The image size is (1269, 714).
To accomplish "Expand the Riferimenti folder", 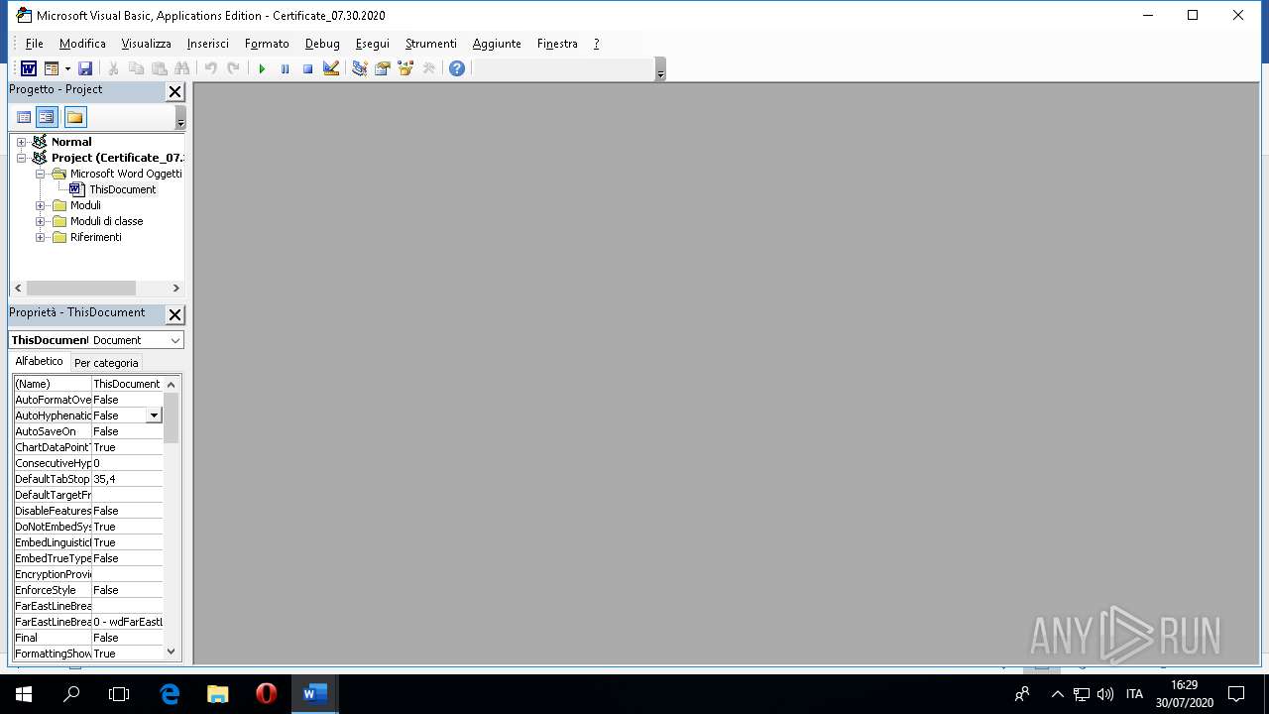I will pyautogui.click(x=41, y=237).
